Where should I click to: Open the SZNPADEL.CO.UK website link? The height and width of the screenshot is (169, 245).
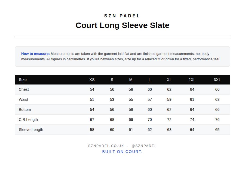[x=106, y=146]
